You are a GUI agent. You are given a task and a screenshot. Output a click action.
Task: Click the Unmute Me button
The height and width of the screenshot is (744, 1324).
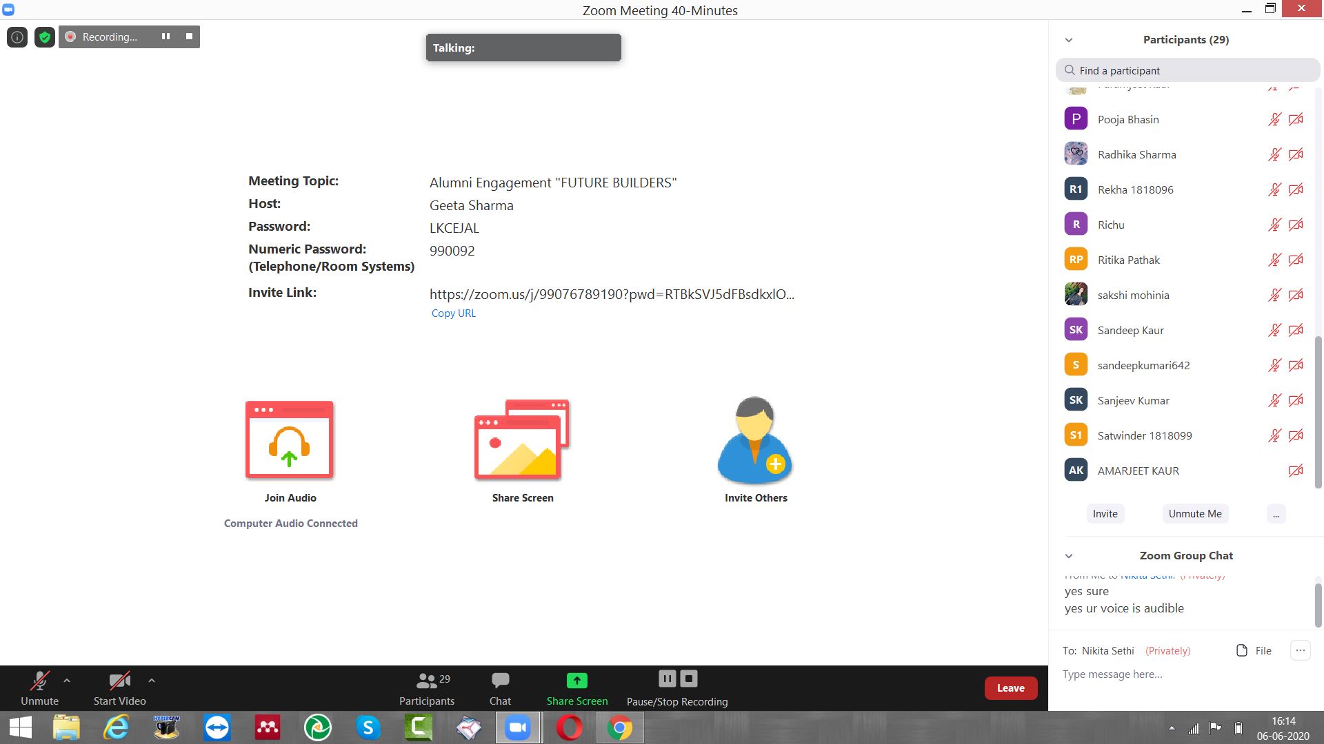point(1195,514)
